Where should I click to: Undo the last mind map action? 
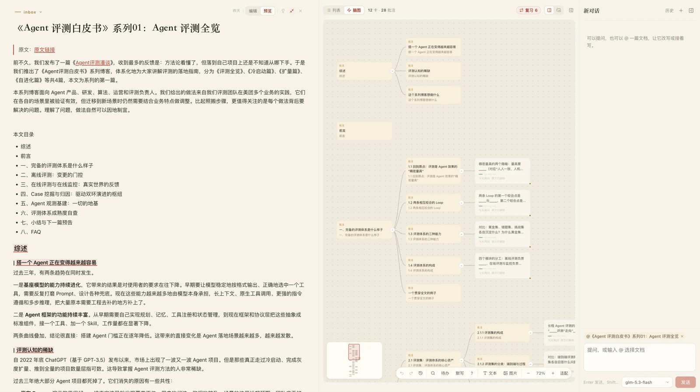402,373
